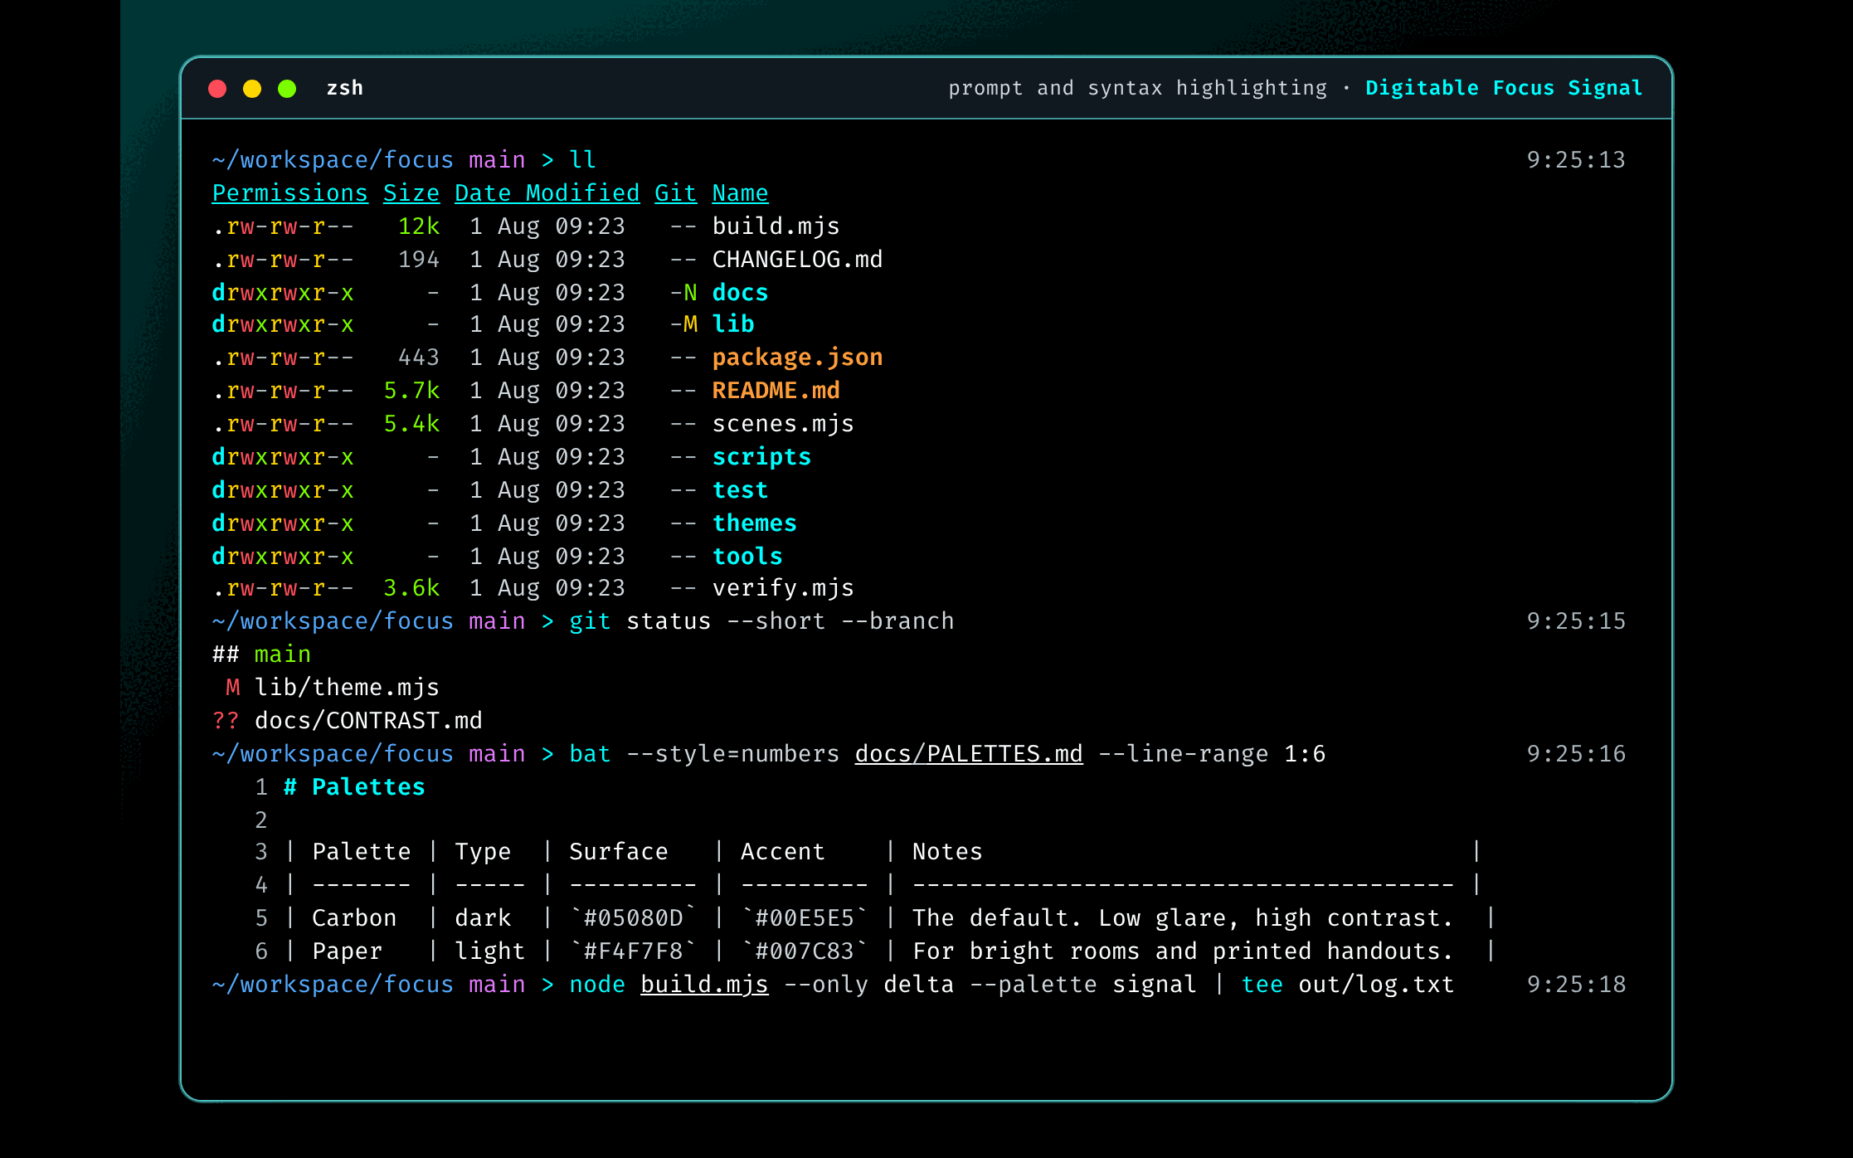
Task: Select the tools directory name
Action: (747, 557)
